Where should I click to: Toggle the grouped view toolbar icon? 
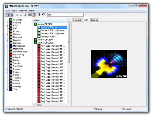(34, 15)
